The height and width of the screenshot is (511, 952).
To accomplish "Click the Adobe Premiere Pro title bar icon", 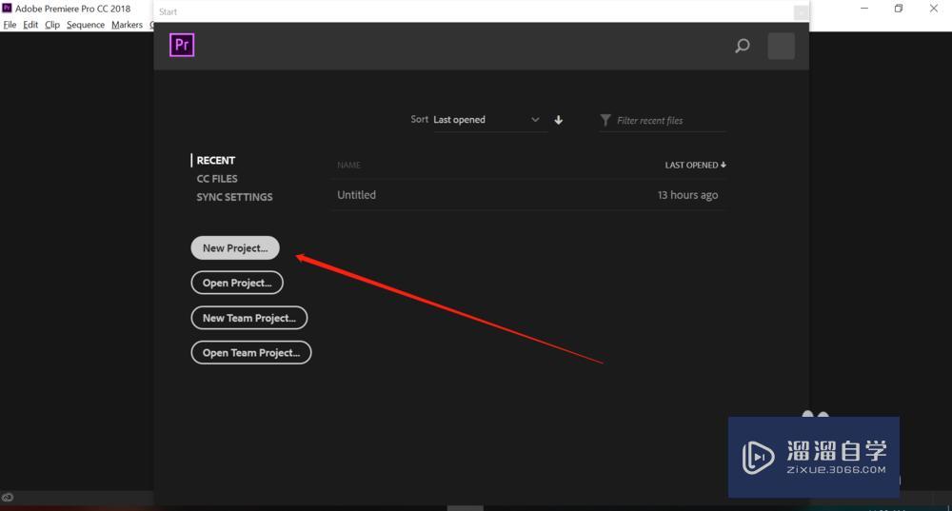I will [x=8, y=8].
